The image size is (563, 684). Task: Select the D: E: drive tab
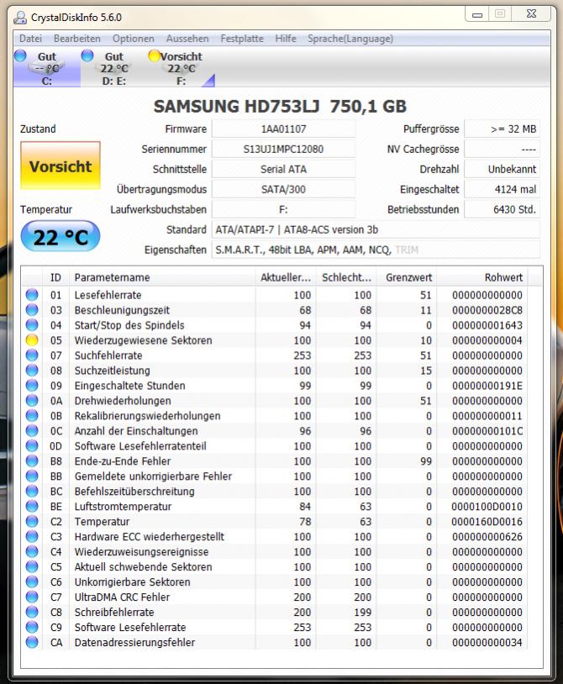pos(113,68)
